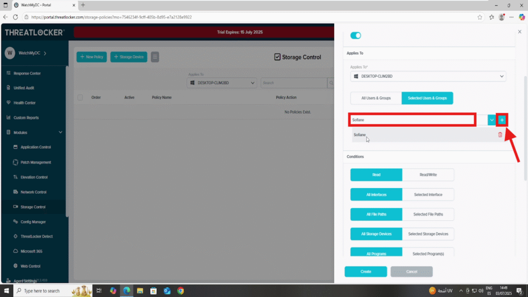The width and height of the screenshot is (528, 297).
Task: Select the WatchMyDC - Portal browser tab
Action: 44,5
